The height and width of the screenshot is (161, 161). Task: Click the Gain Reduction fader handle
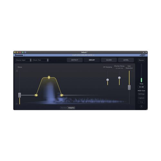click(x=129, y=87)
